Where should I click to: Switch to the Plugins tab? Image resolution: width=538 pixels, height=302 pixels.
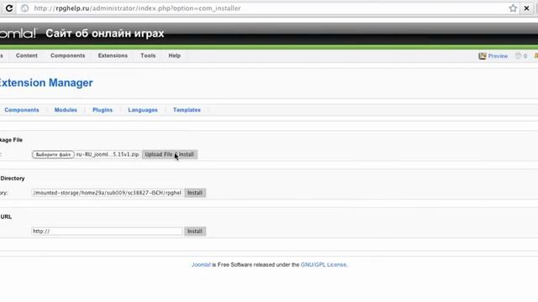pyautogui.click(x=103, y=110)
